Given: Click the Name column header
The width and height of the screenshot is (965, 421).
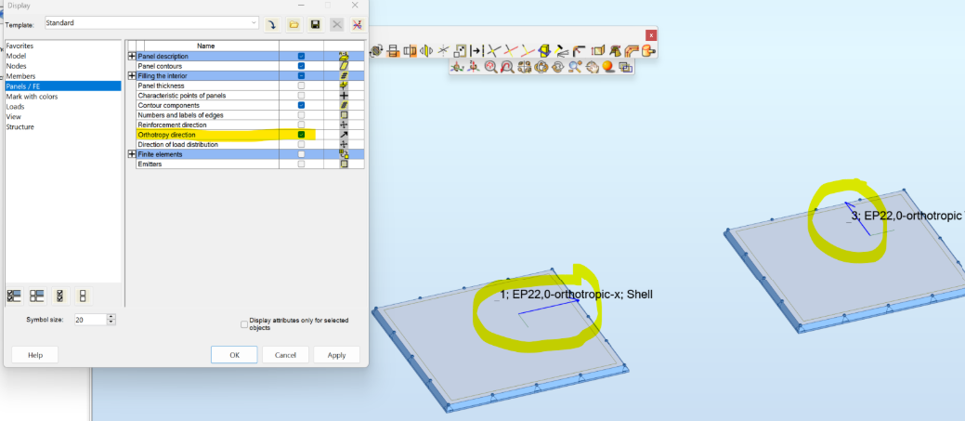Looking at the screenshot, I should tap(206, 46).
